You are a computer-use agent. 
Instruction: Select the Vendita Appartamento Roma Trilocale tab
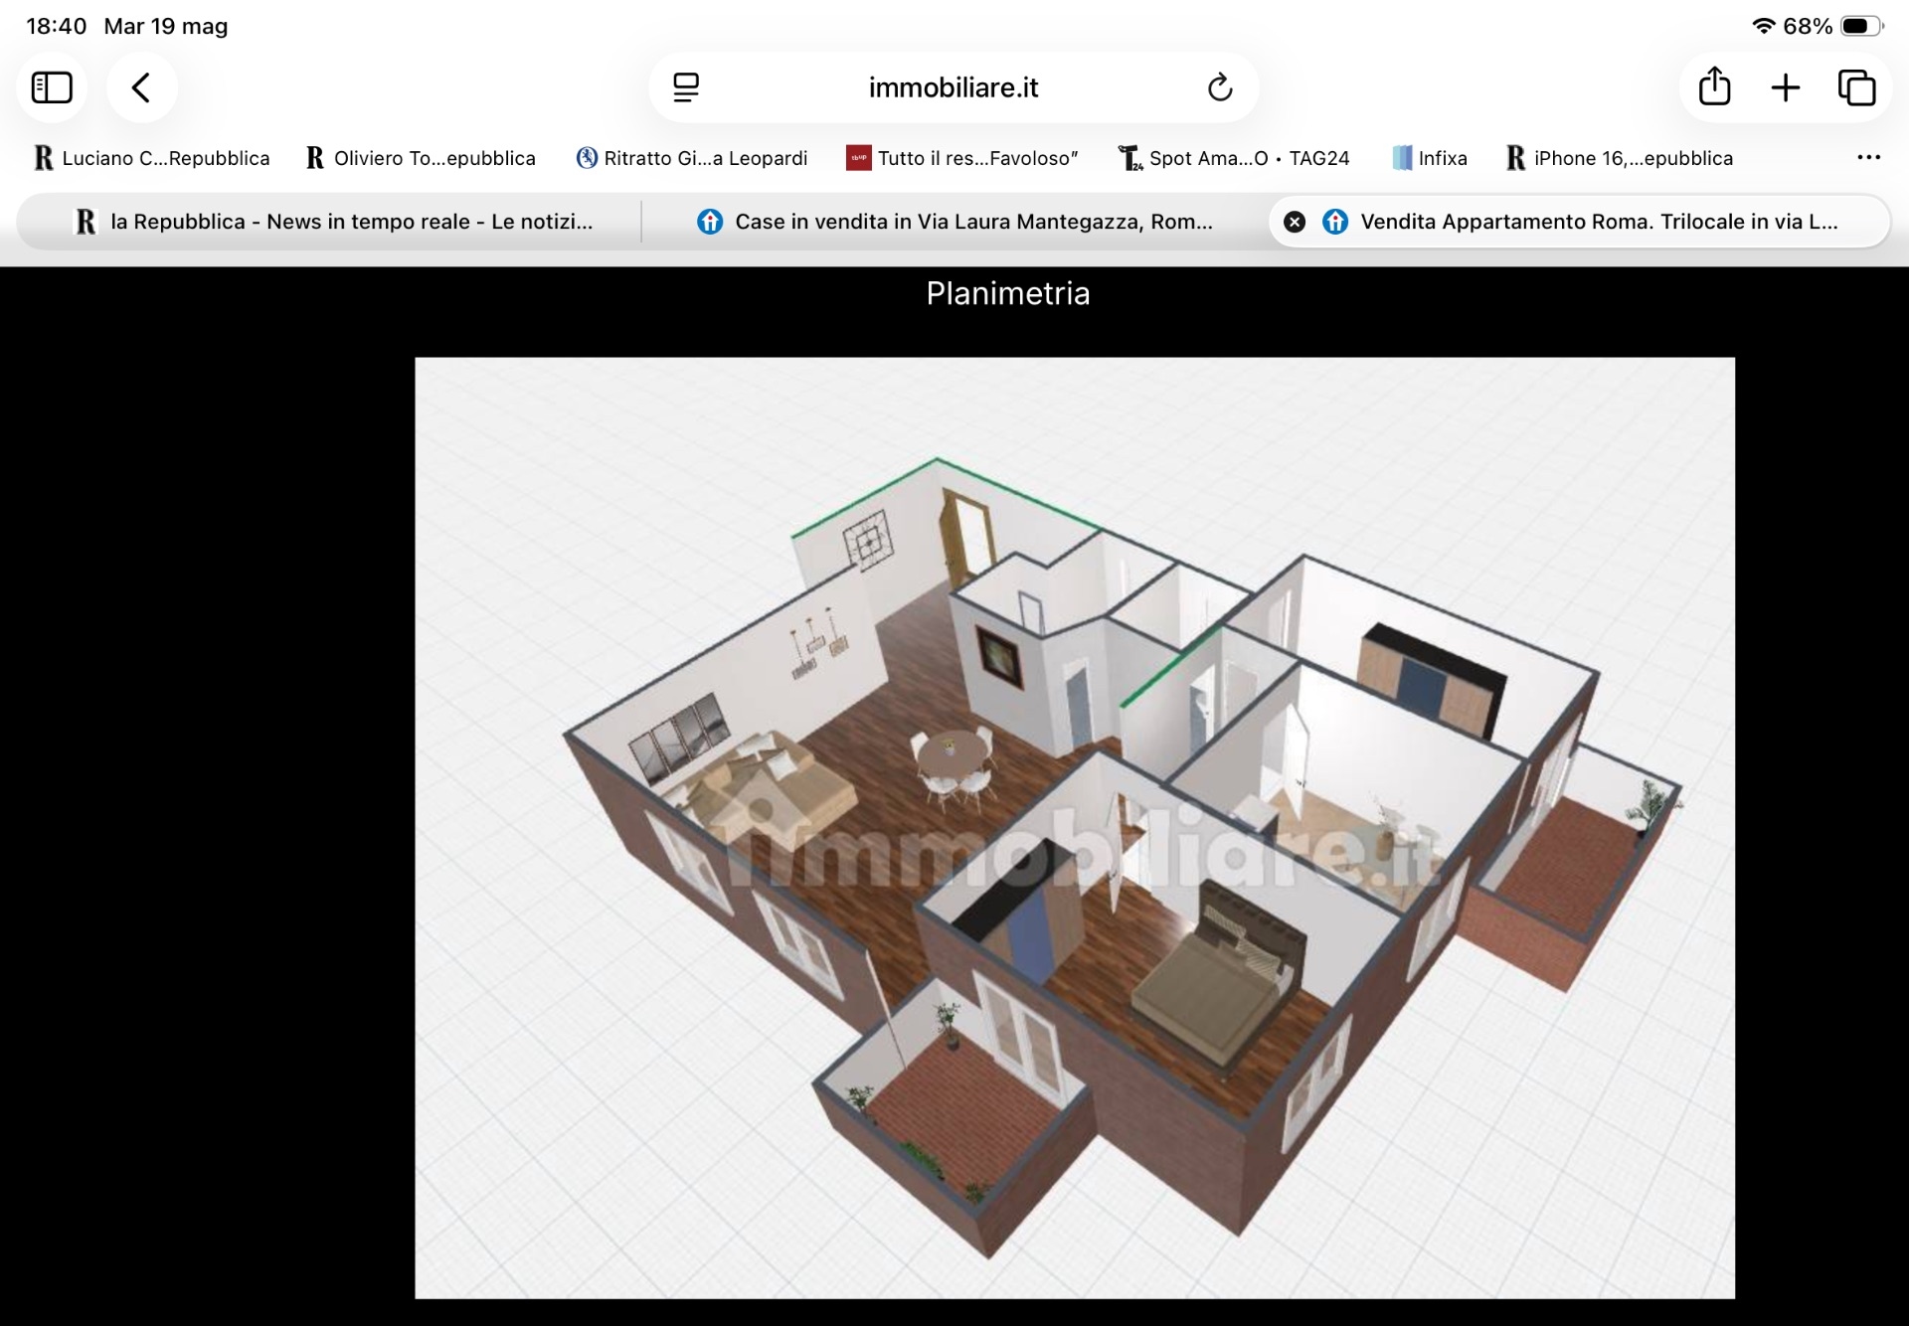point(1580,222)
